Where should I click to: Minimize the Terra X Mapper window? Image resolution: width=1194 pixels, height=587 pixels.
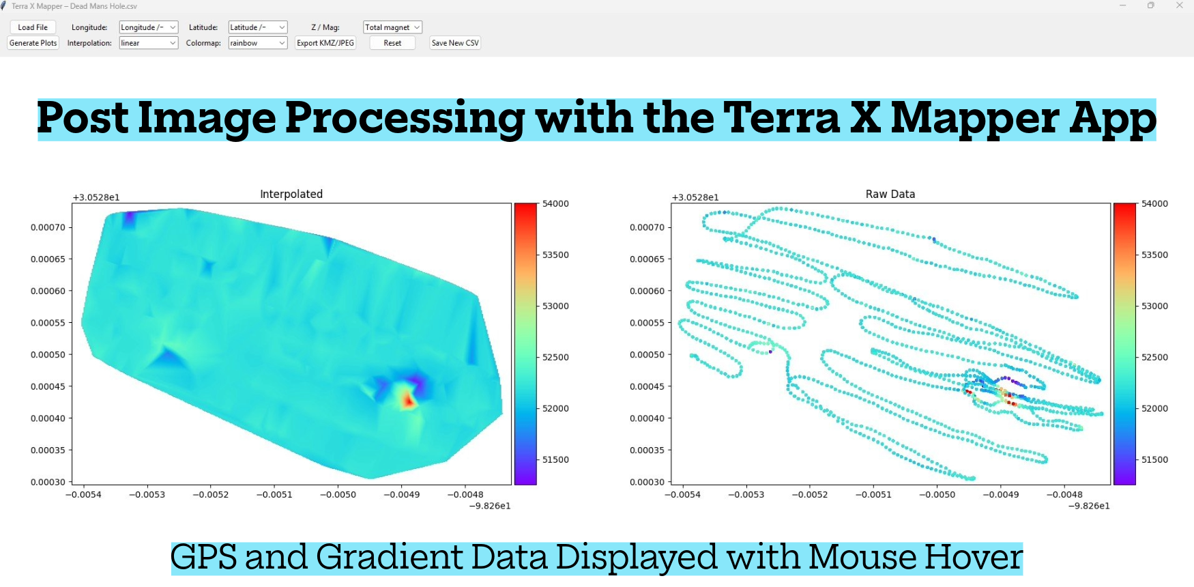click(x=1122, y=5)
